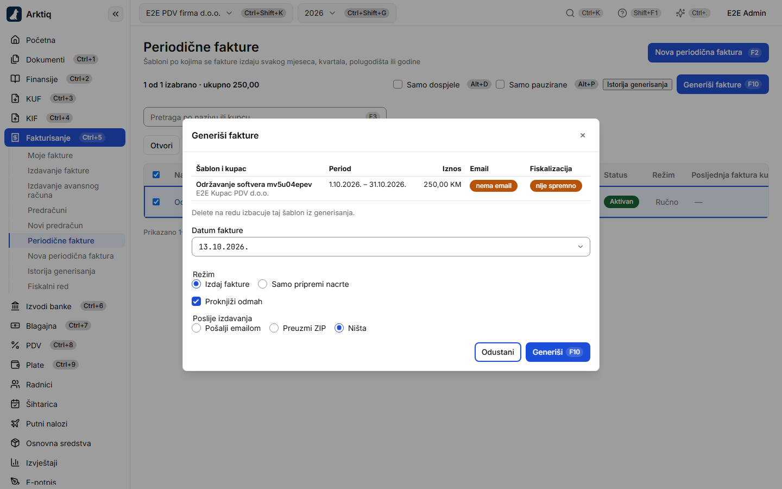Click the Izvodi banke bank icon
The width and height of the screenshot is (782, 489).
(15, 306)
